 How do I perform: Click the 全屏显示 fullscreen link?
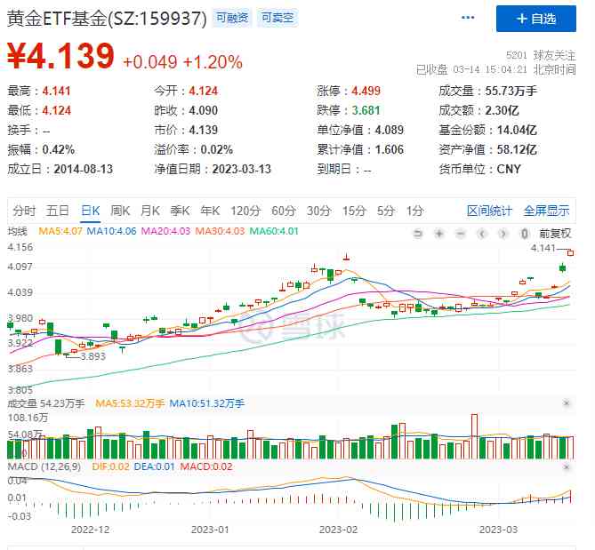(546, 211)
